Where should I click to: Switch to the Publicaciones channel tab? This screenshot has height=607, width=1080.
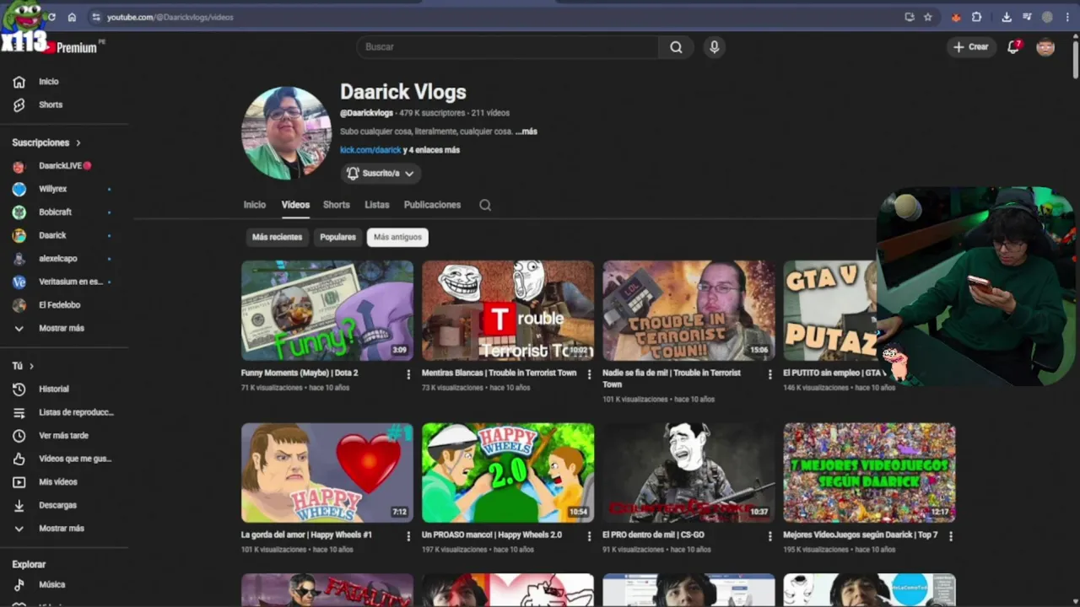point(432,205)
